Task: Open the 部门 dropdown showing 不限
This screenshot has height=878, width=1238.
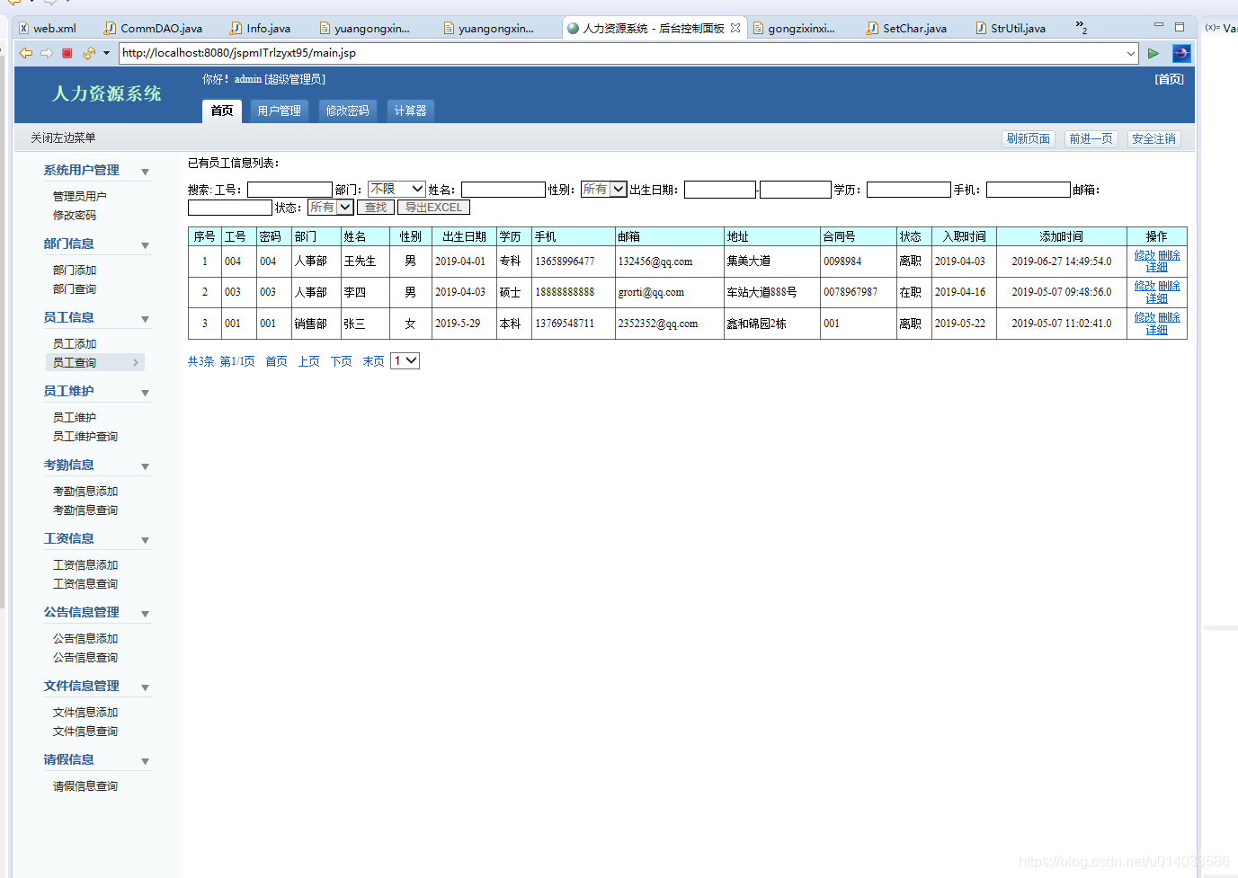Action: 396,189
